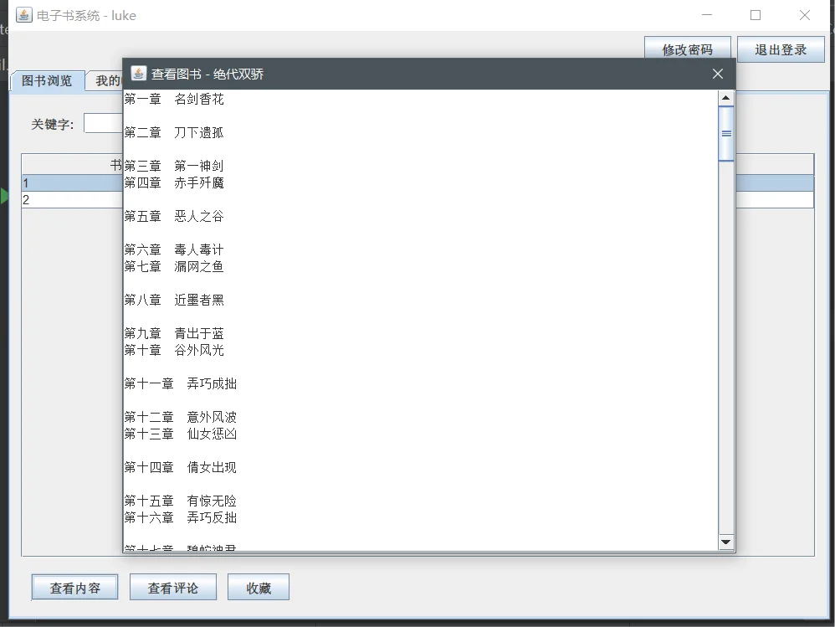Click chapter line 第十三章 仙女惩凶
Screen dimensions: 835x627
click(x=181, y=434)
